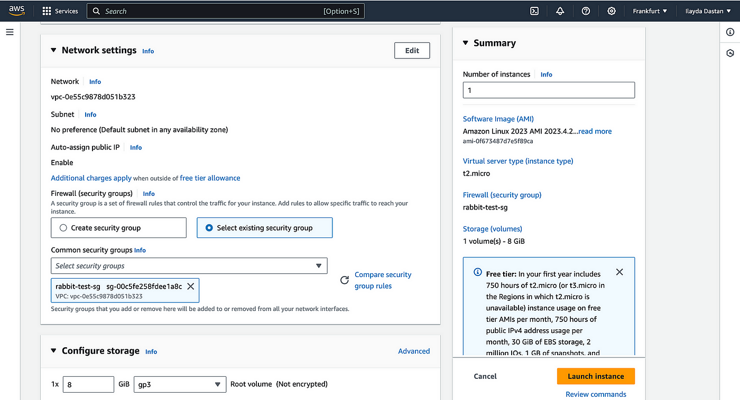Open the Ilayda Dastan account menu
740x400 pixels.
(708, 11)
